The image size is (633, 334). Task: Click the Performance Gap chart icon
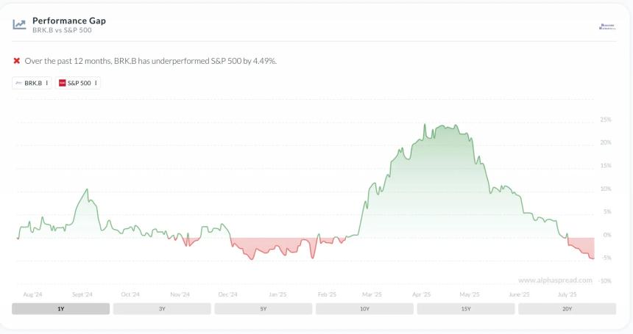tap(19, 24)
